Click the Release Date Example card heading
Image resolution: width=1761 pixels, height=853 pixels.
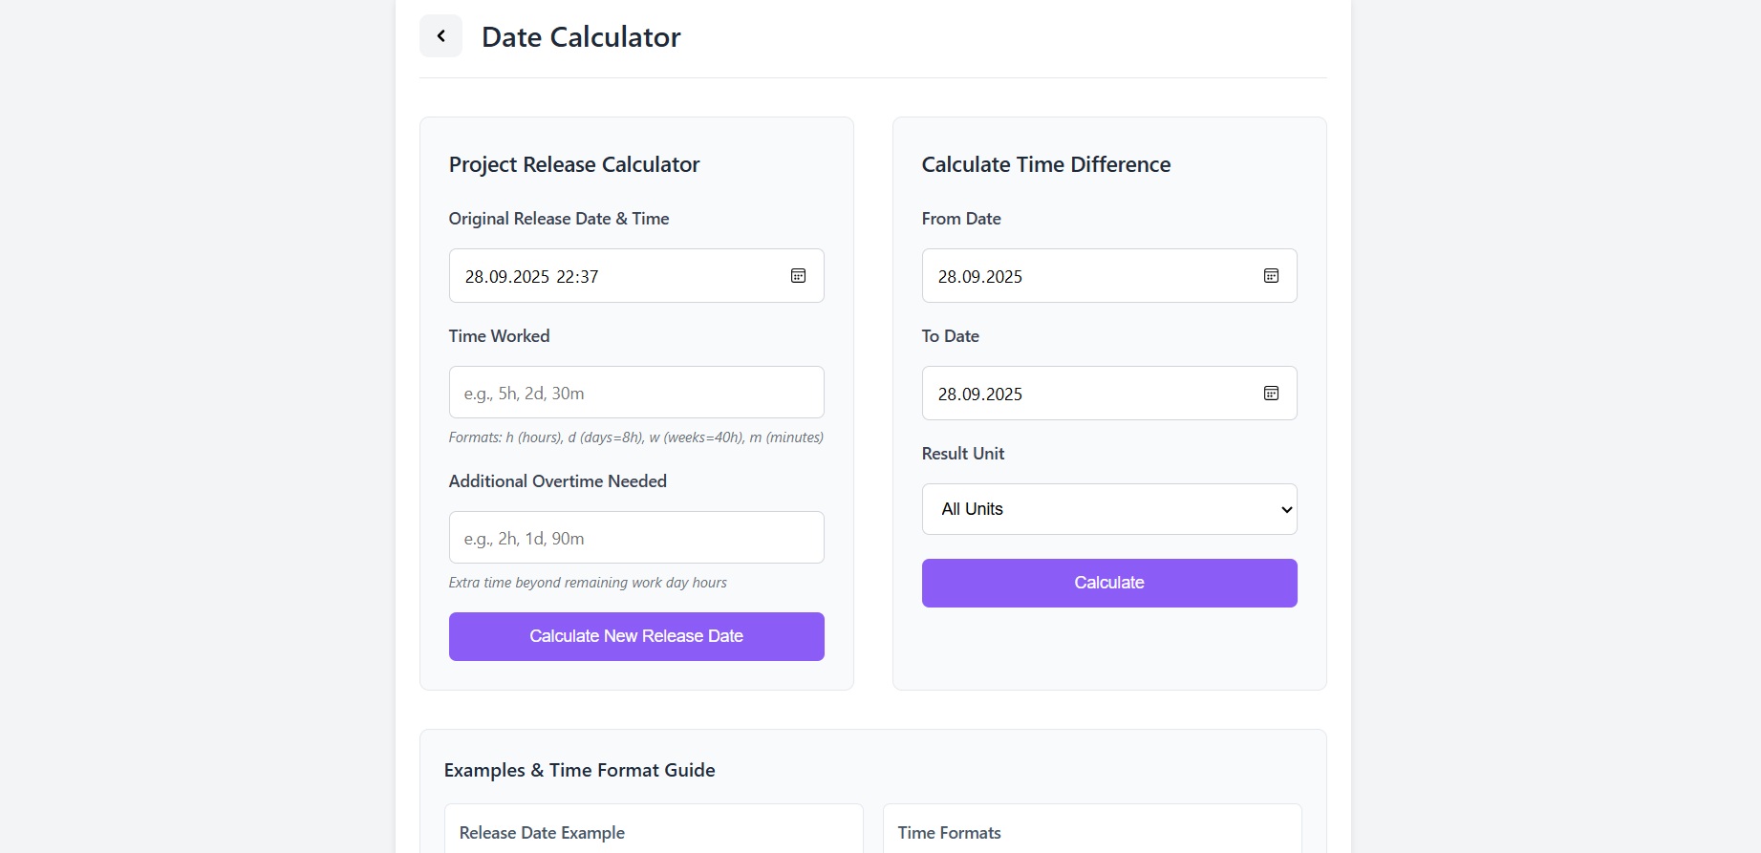pyautogui.click(x=542, y=833)
